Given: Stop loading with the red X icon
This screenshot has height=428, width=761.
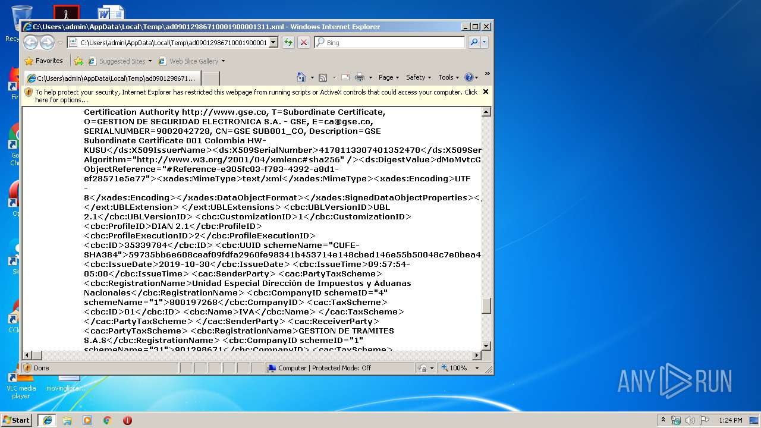Looking at the screenshot, I should pyautogui.click(x=303, y=42).
